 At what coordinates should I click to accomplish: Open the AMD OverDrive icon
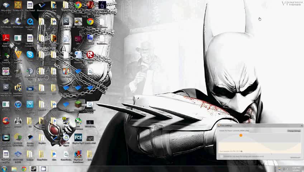pos(6,57)
